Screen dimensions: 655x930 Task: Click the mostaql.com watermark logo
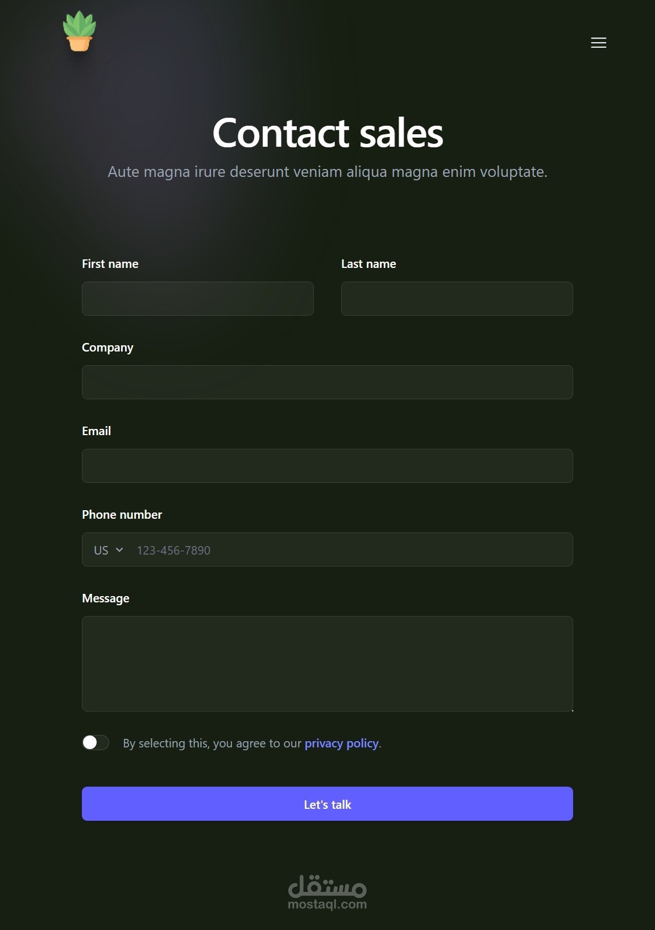pos(327,892)
